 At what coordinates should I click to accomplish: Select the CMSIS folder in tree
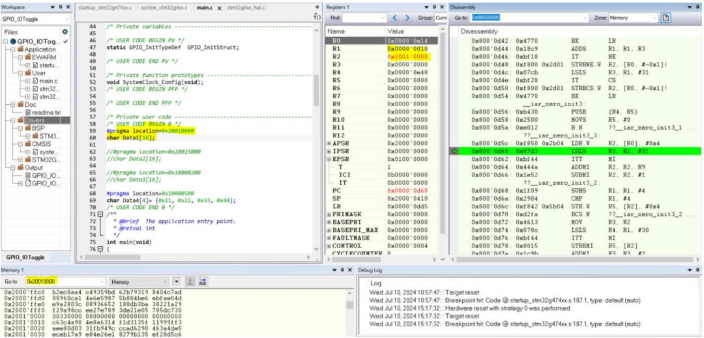(42, 143)
